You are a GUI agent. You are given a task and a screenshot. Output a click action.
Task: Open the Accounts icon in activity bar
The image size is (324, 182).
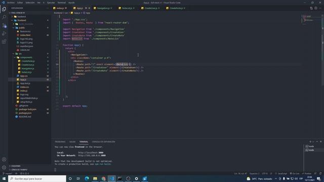(x=4, y=159)
